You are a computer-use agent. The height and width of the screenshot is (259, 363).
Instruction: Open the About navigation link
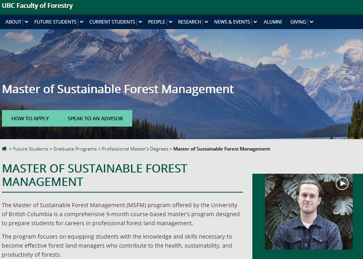click(x=13, y=22)
